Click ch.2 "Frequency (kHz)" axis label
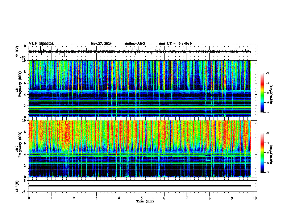287x222 pixels. [x=20, y=144]
